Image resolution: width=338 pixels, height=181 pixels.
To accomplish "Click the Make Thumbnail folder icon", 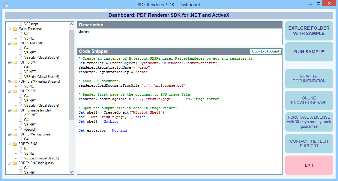I will pyautogui.click(x=15, y=29).
